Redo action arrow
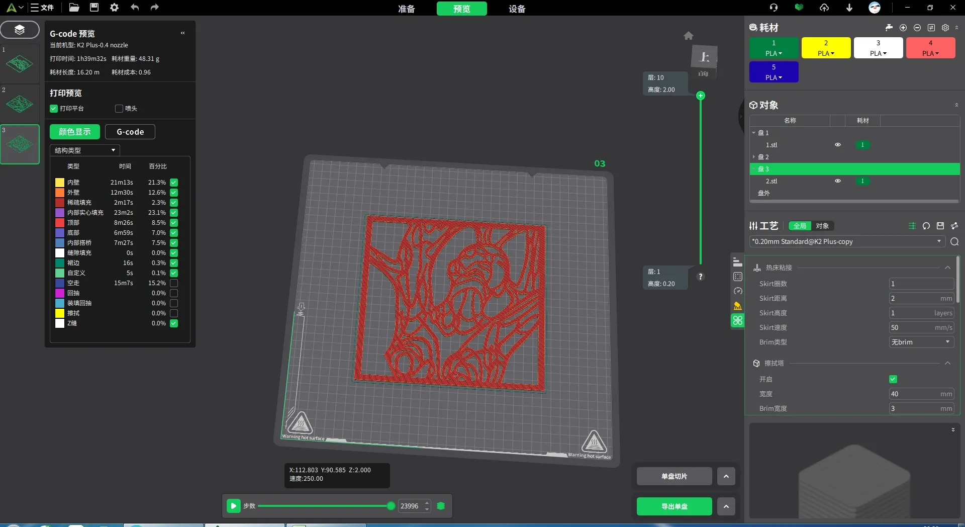Image resolution: width=965 pixels, height=527 pixels. tap(155, 8)
